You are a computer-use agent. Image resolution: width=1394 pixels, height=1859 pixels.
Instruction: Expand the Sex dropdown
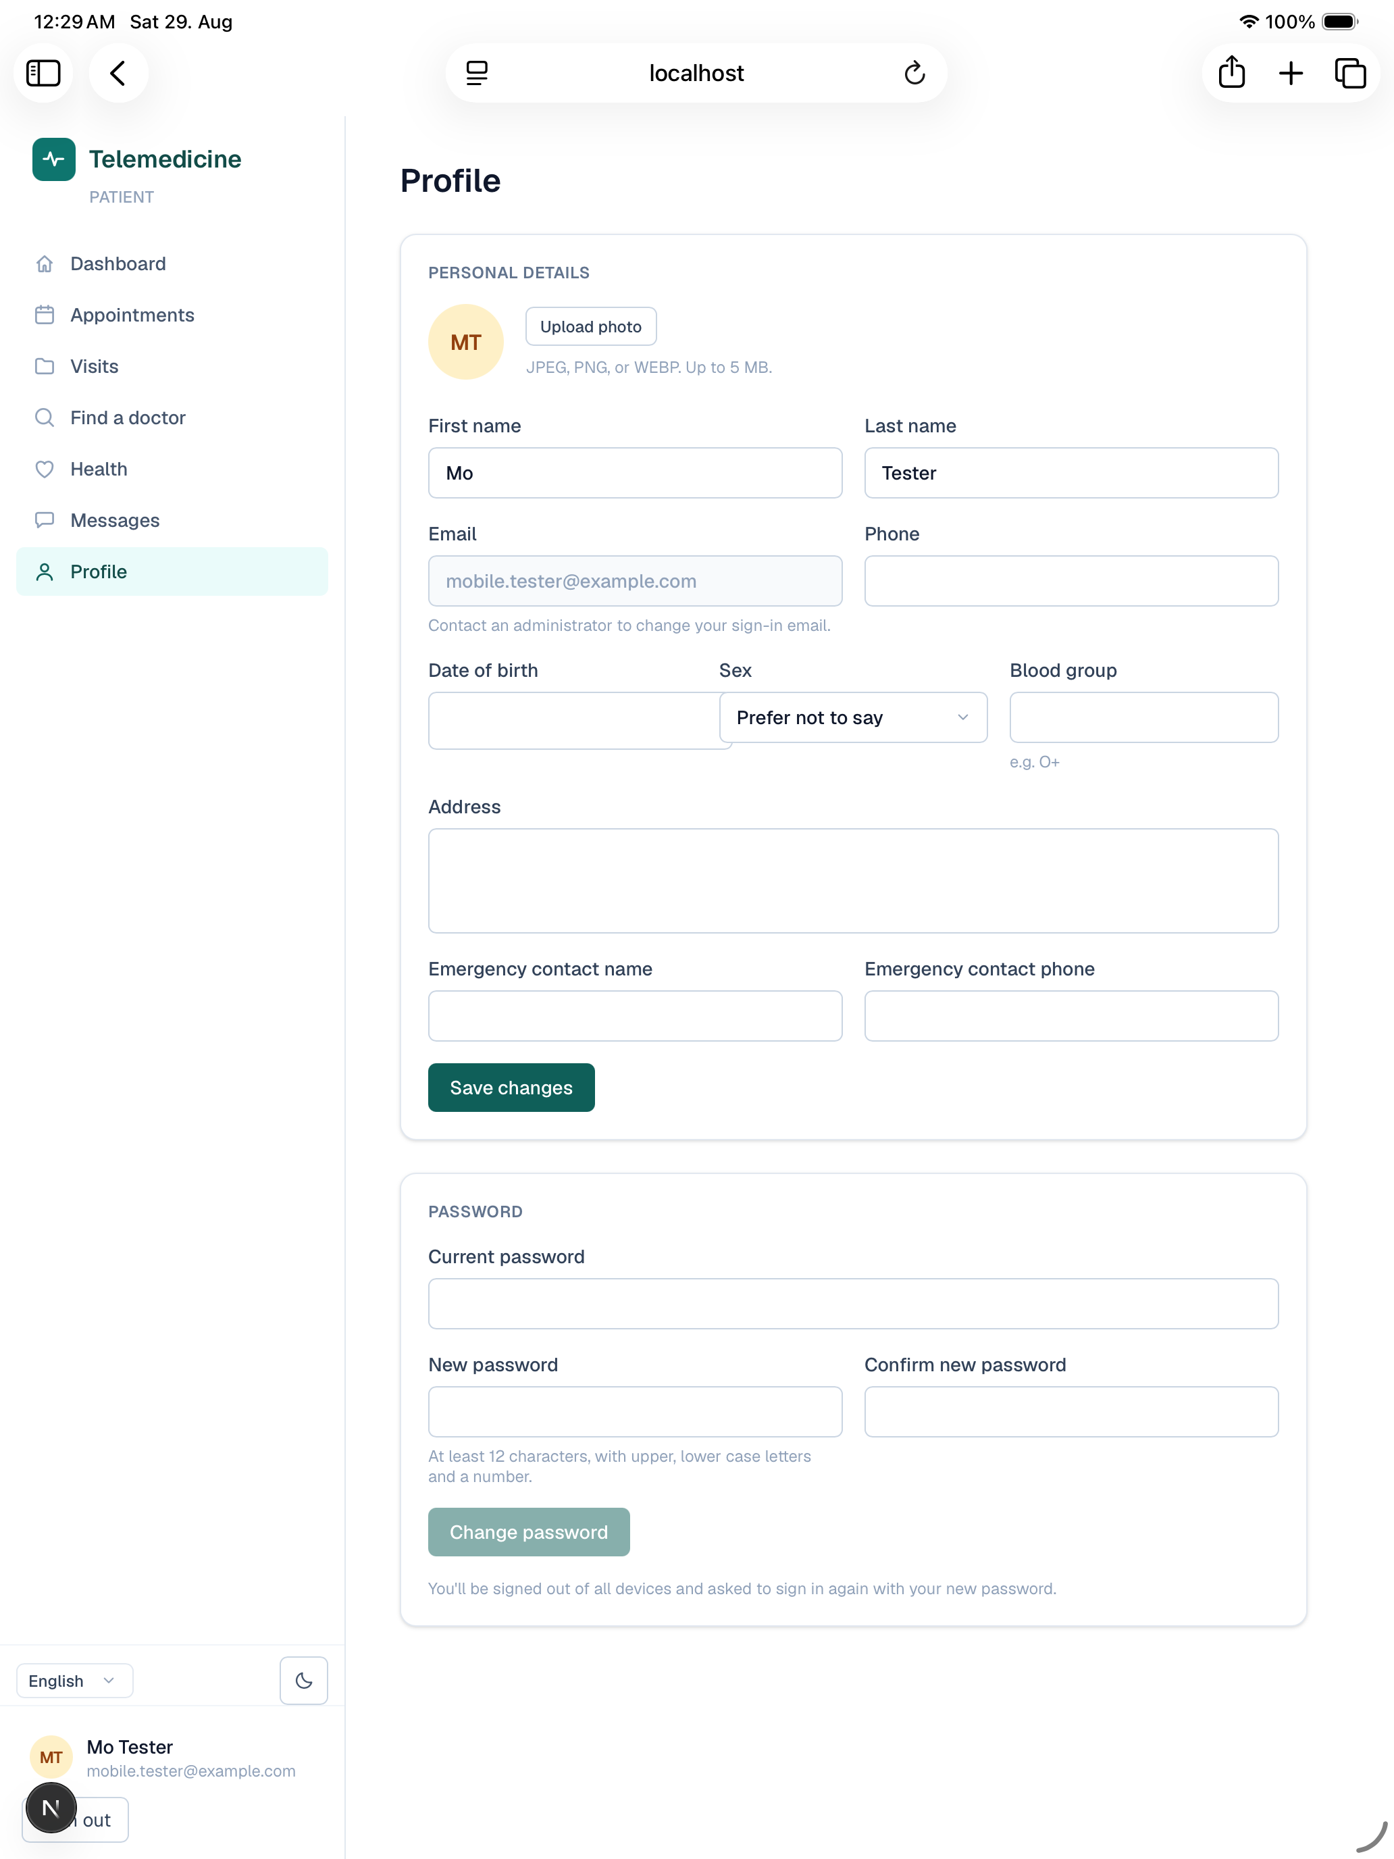click(853, 717)
